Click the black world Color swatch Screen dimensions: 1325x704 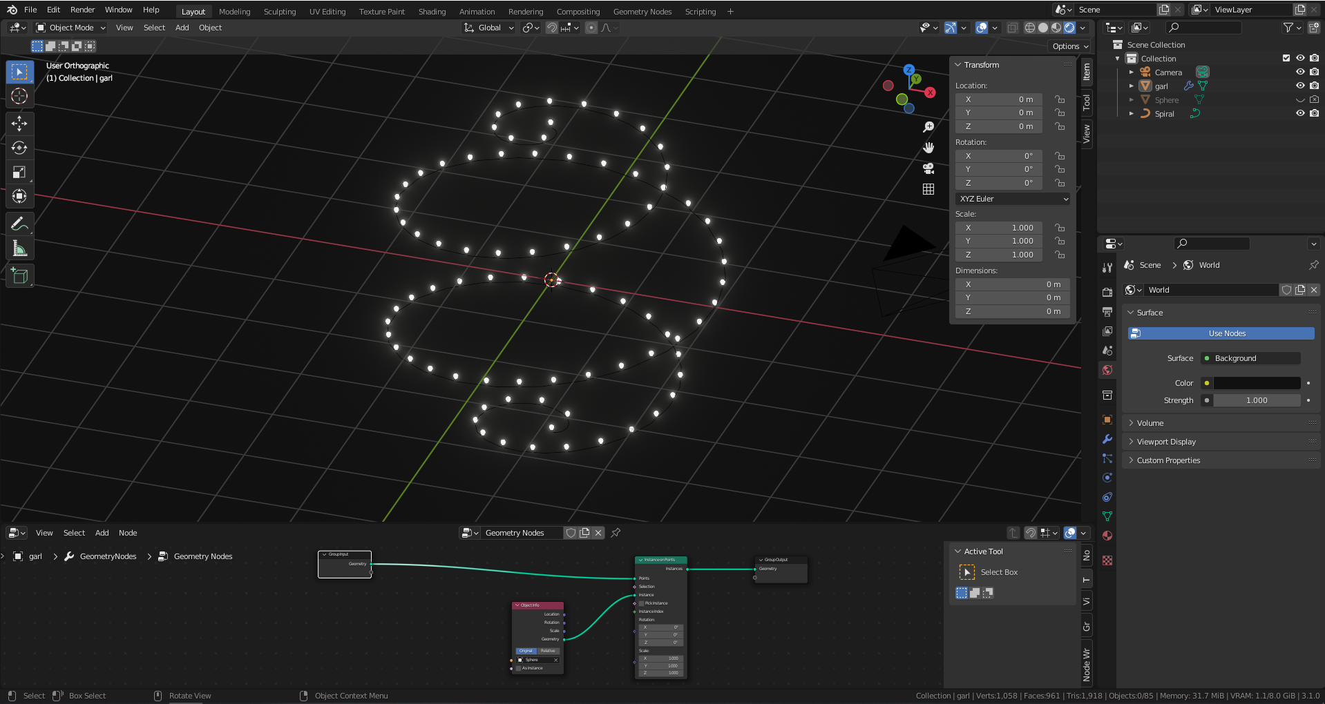[x=1257, y=383]
